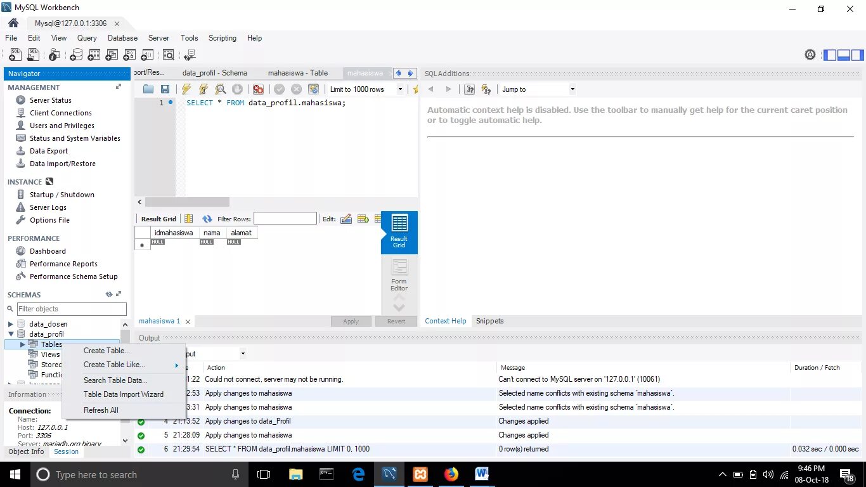Screen dimensions: 866x487
Task: Open SQL script file icon in main toolbar
Action: click(34, 55)
